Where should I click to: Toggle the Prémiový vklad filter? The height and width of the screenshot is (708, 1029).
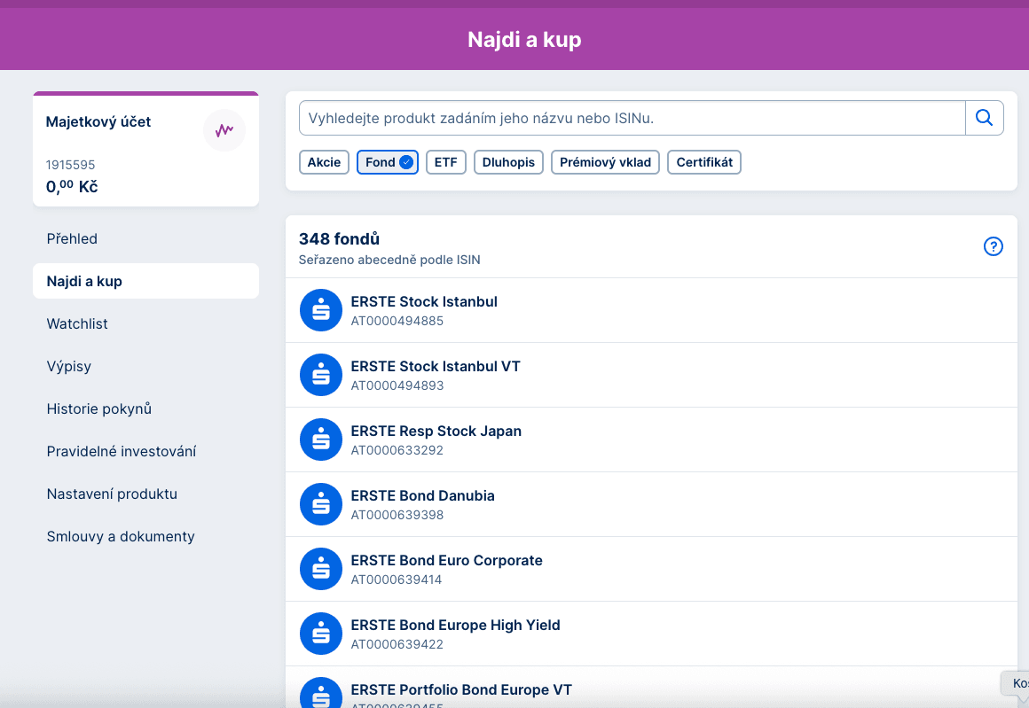(605, 162)
